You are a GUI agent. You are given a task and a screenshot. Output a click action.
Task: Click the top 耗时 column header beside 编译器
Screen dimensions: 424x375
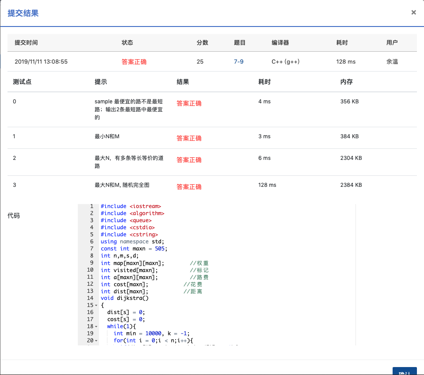pos(342,42)
